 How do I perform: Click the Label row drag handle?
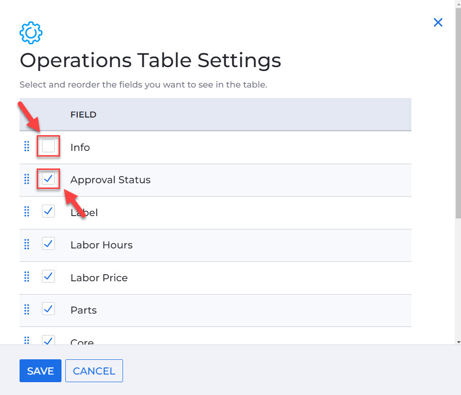click(27, 212)
